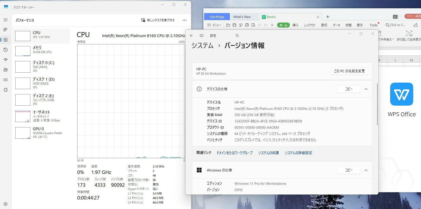Switch to the 挿入 ribbon tab
421x209 pixels.
[295, 25]
